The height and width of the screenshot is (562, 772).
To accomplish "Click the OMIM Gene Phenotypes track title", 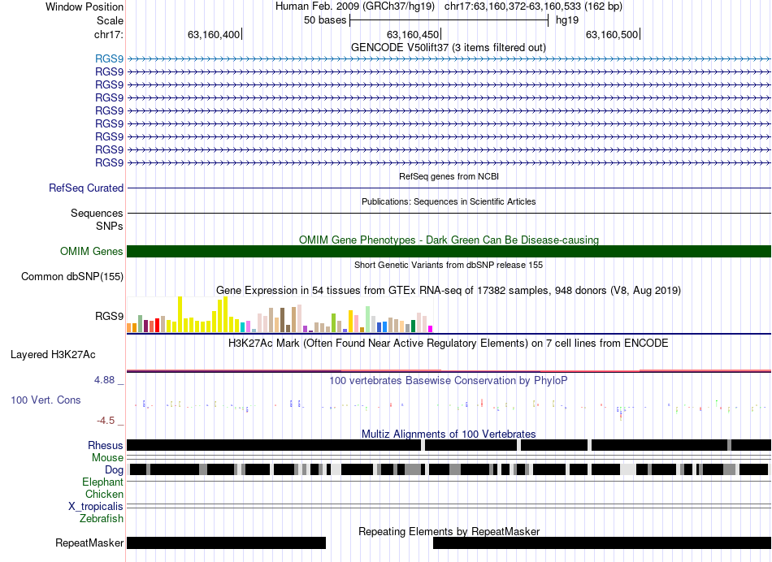I will click(x=449, y=240).
